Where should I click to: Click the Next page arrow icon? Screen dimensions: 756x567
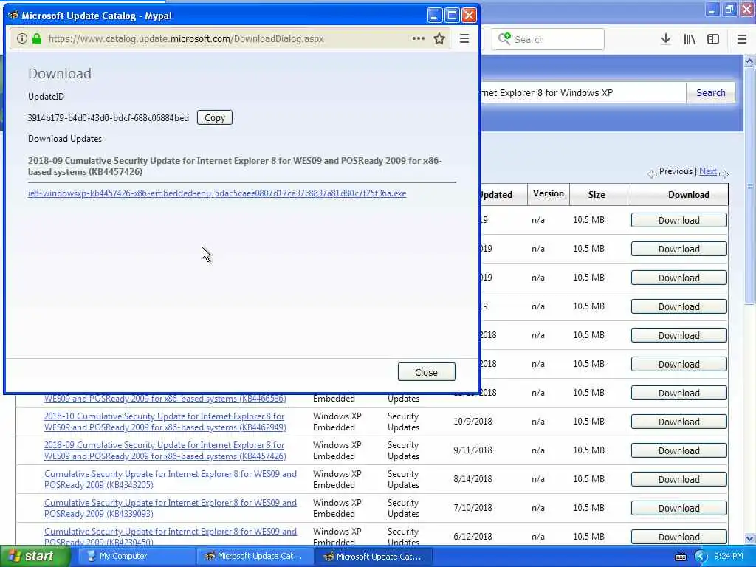click(x=724, y=173)
